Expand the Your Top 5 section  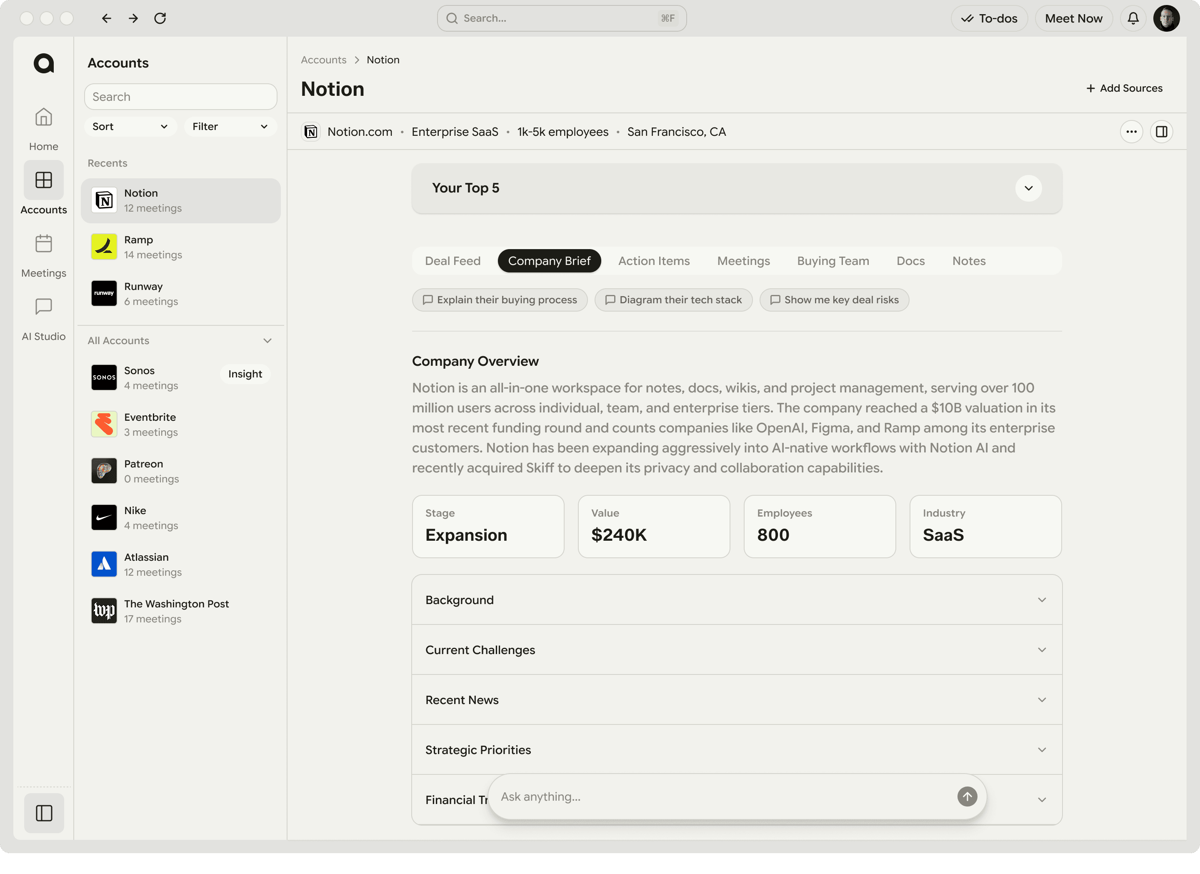[x=1028, y=188]
